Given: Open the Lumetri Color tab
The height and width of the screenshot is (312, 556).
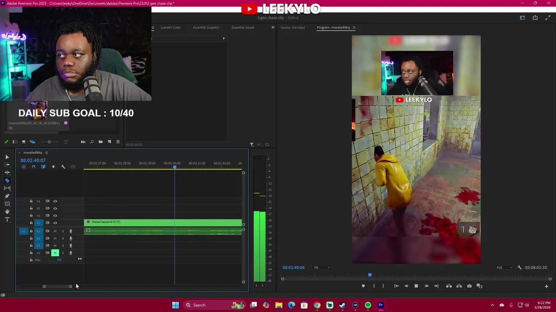Looking at the screenshot, I should coord(170,27).
